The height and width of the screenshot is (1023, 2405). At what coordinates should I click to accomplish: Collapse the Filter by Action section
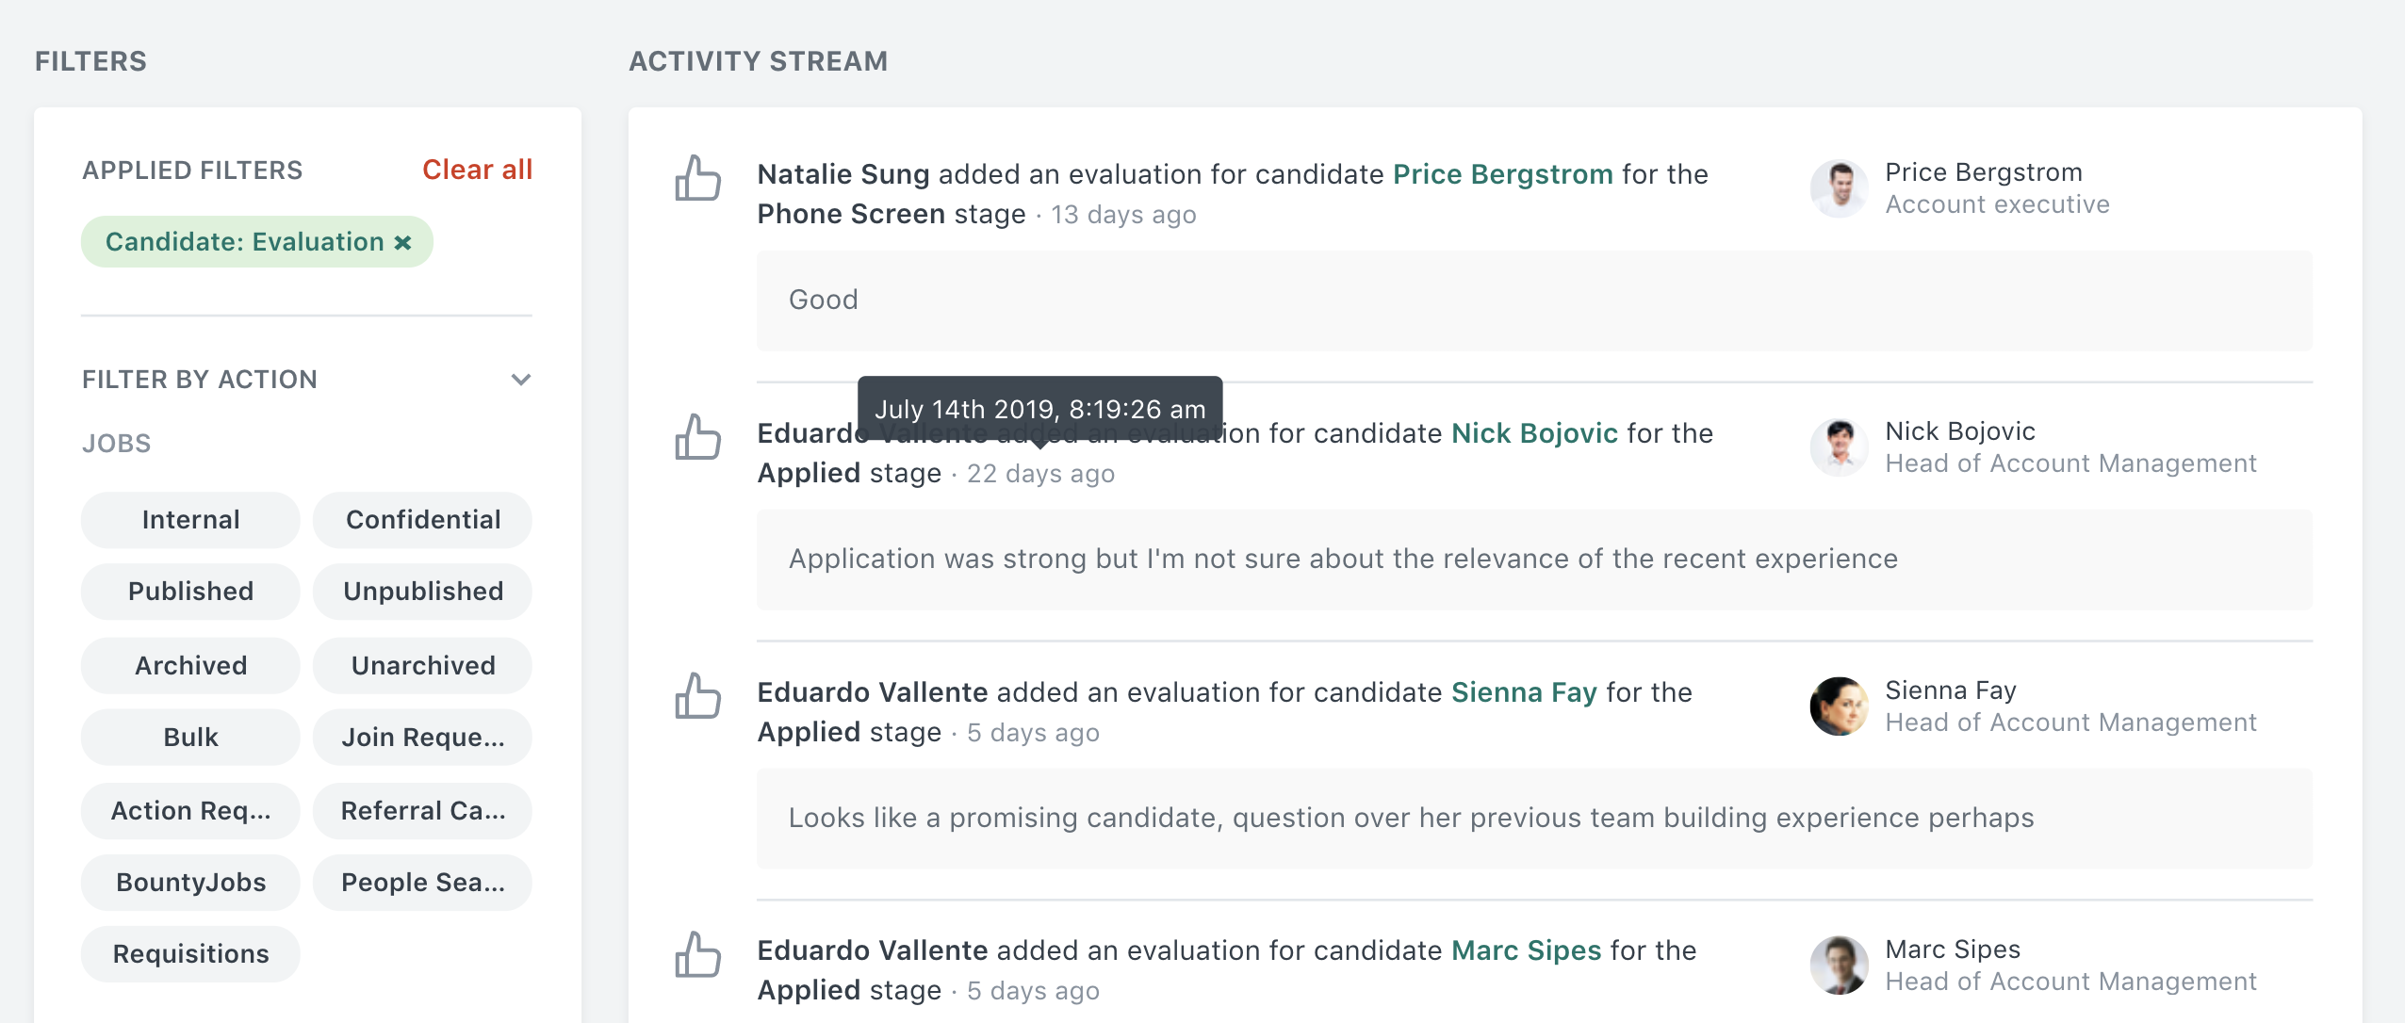click(x=519, y=379)
